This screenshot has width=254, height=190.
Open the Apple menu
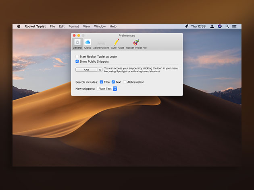tap(19, 26)
